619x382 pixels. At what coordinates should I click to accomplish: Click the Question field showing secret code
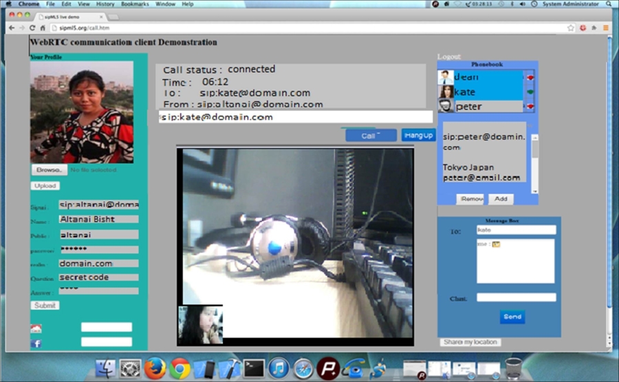tap(98, 277)
